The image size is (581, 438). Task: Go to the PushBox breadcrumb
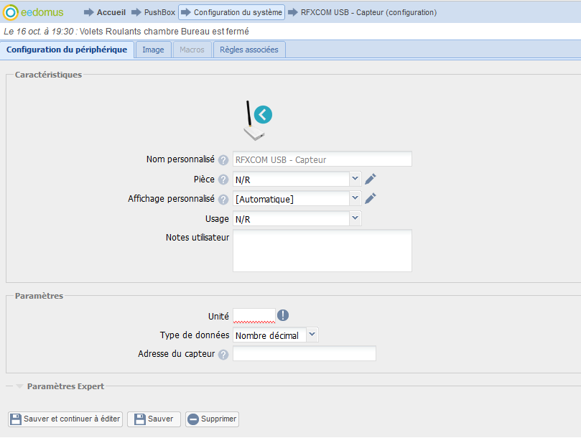pos(154,12)
